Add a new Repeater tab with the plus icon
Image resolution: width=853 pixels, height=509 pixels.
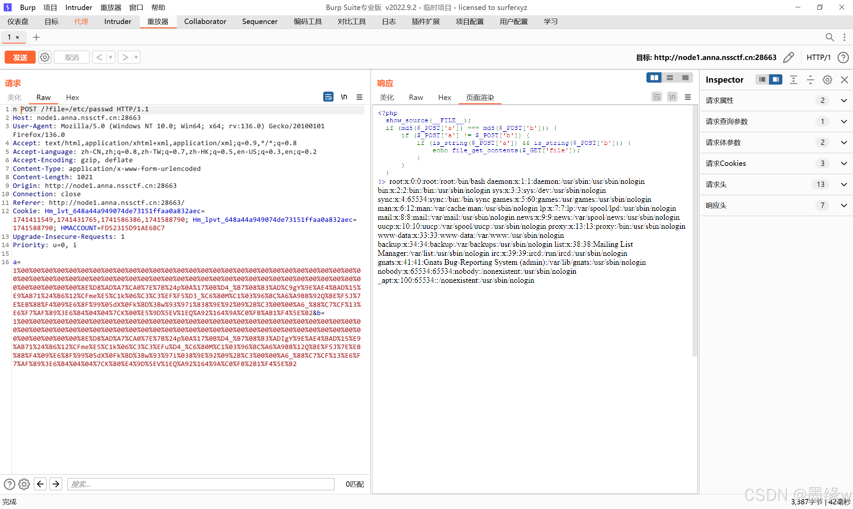(x=36, y=37)
